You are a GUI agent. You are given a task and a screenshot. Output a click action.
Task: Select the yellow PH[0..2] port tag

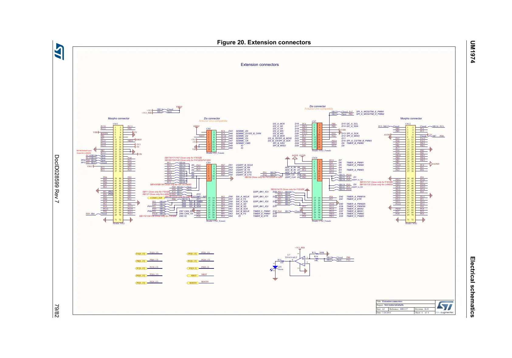(x=192, y=268)
